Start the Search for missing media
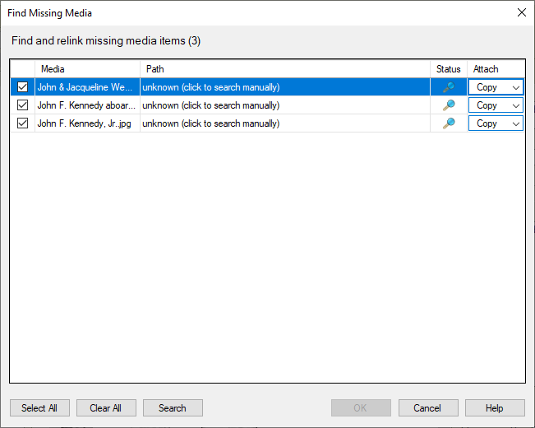This screenshot has width=535, height=428. (x=173, y=407)
